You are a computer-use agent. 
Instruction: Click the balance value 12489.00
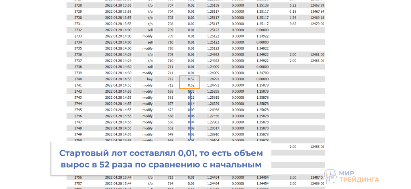[x=317, y=183]
